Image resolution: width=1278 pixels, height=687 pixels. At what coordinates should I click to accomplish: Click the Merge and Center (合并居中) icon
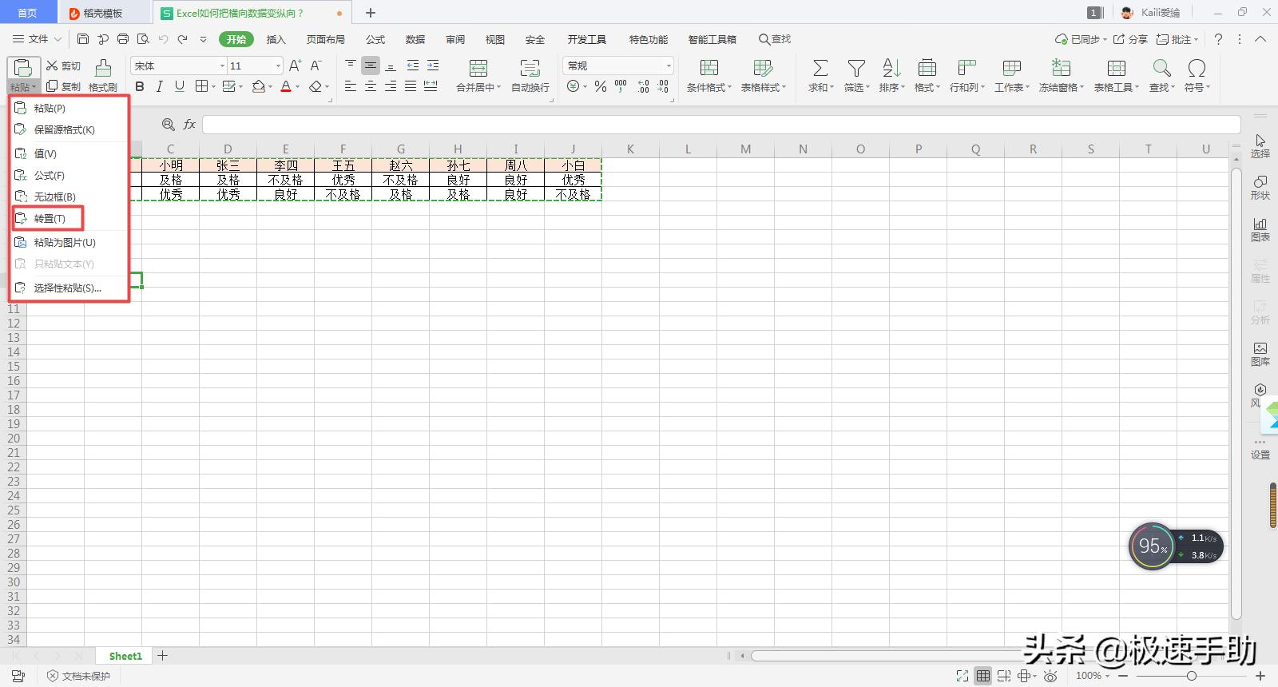(478, 69)
